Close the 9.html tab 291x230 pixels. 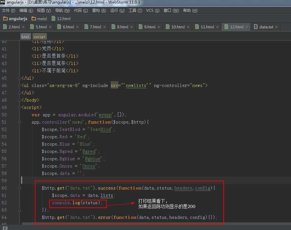pos(159,27)
